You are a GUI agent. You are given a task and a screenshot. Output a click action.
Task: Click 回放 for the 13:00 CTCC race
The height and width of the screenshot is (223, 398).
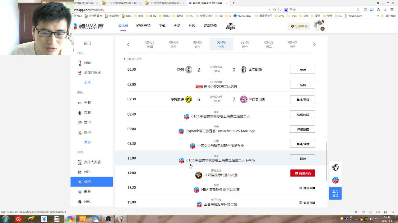pyautogui.click(x=302, y=159)
